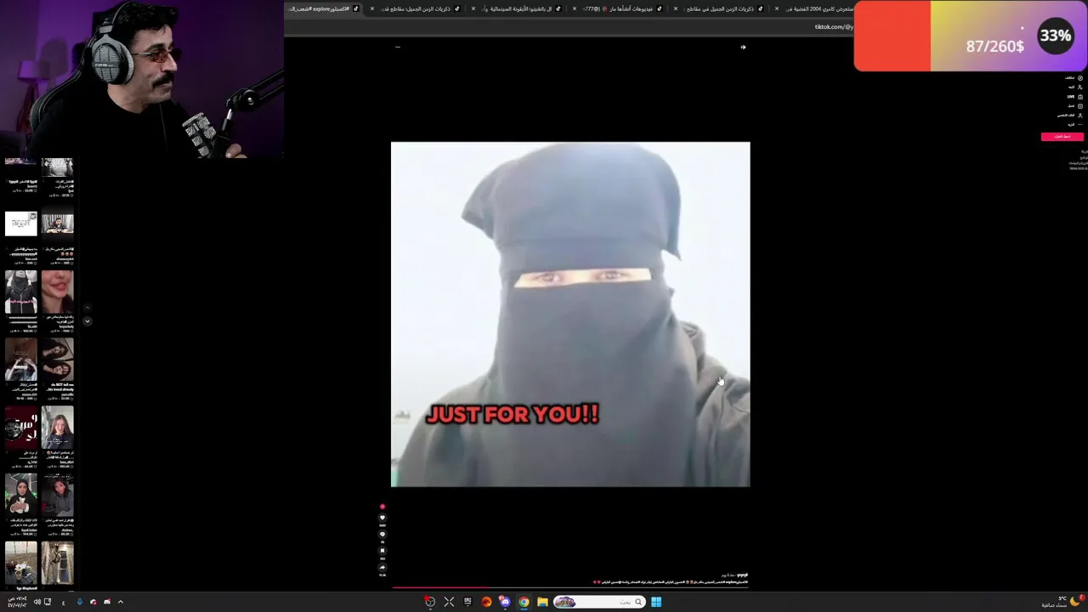This screenshot has height=612, width=1088.
Task: Open white thumbnail with Arabic text
Action: pyautogui.click(x=21, y=224)
